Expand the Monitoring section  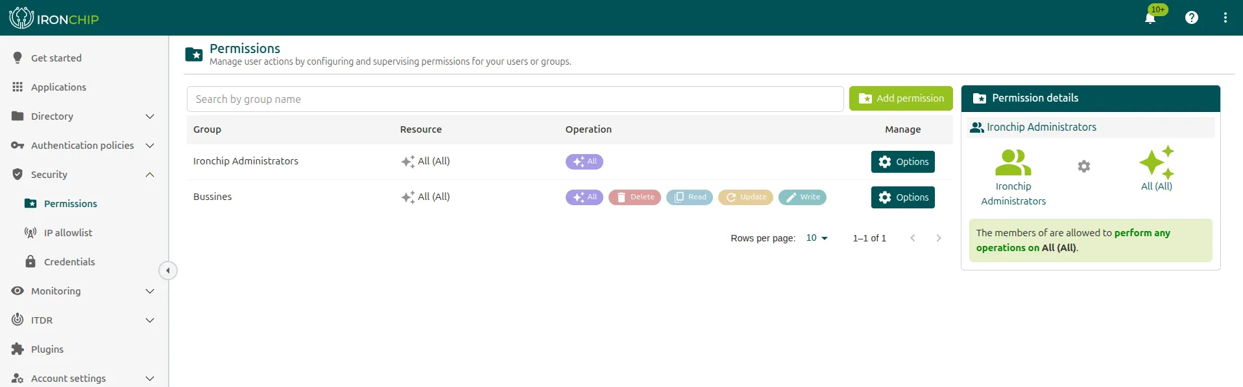point(150,291)
